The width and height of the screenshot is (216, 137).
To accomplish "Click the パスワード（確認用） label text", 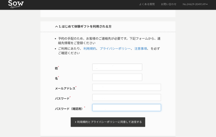I will pyautogui.click(x=70, y=109).
